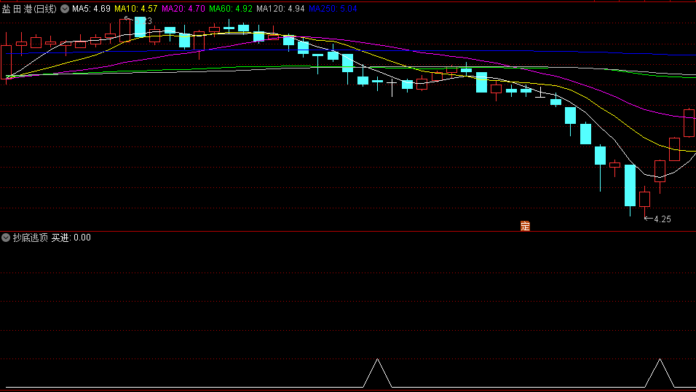Open the main chart indicator dropdown arrow
The width and height of the screenshot is (696, 392).
pyautogui.click(x=65, y=9)
